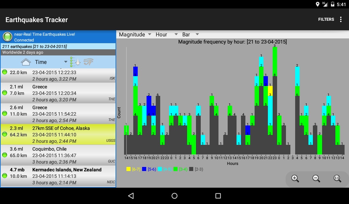The height and width of the screenshot is (204, 349).
Task: Open the FILTERS option
Action: tap(326, 19)
